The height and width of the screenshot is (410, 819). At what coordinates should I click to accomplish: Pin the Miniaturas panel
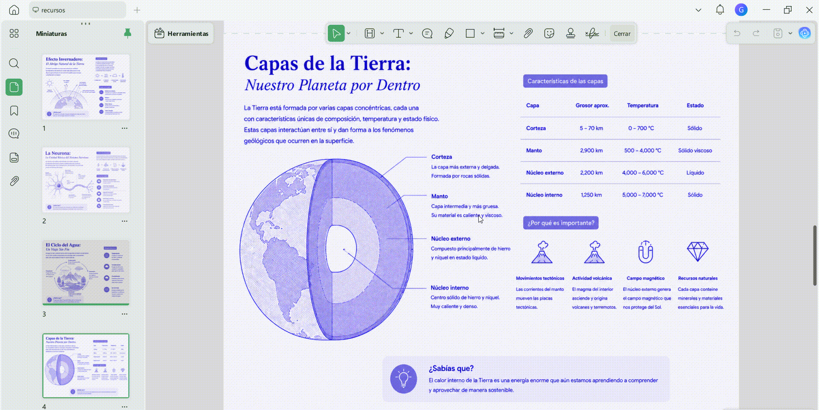click(x=127, y=33)
